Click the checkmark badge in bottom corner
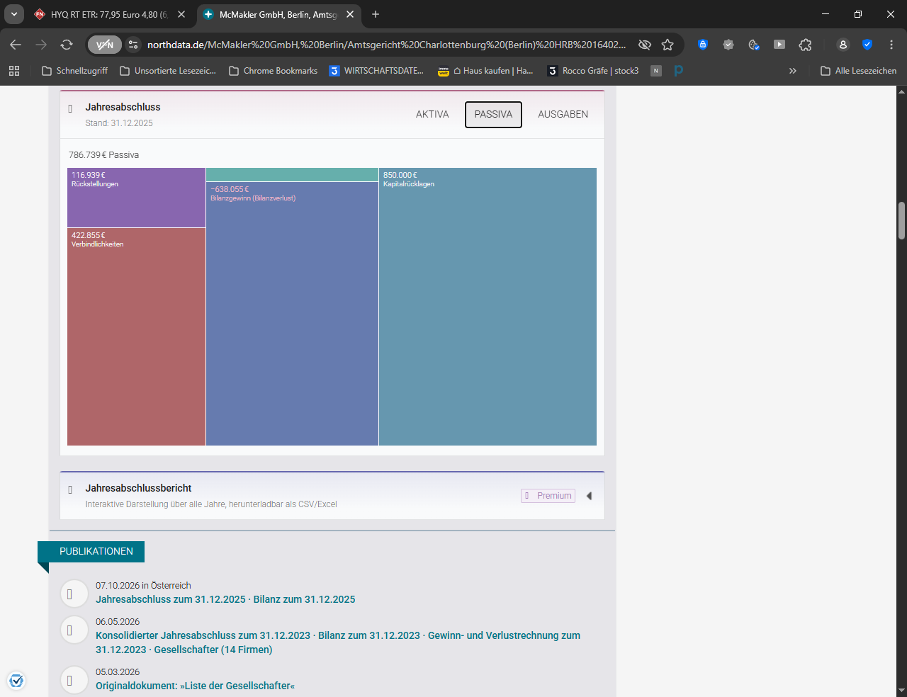 pos(16,681)
